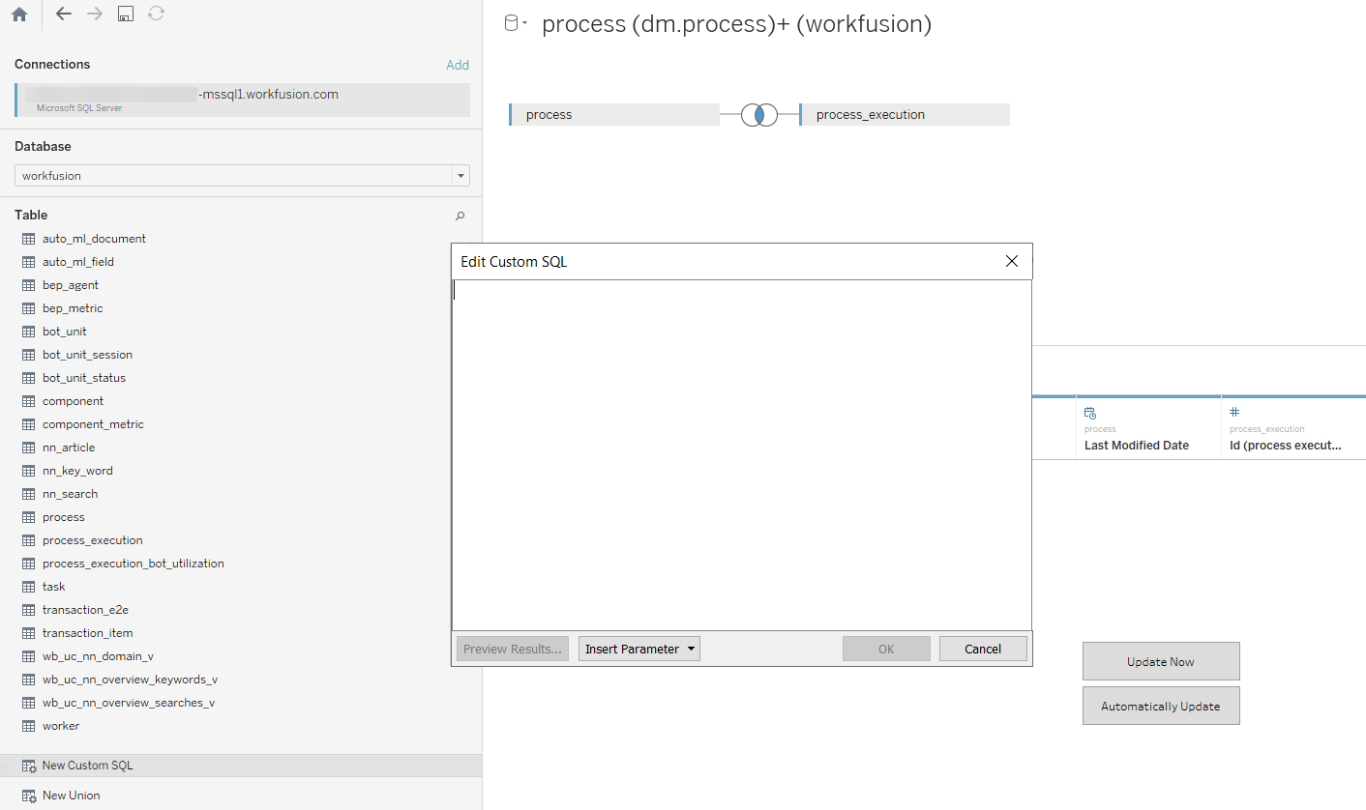Go to the Home start page icon
The image size is (1366, 810).
point(19,14)
